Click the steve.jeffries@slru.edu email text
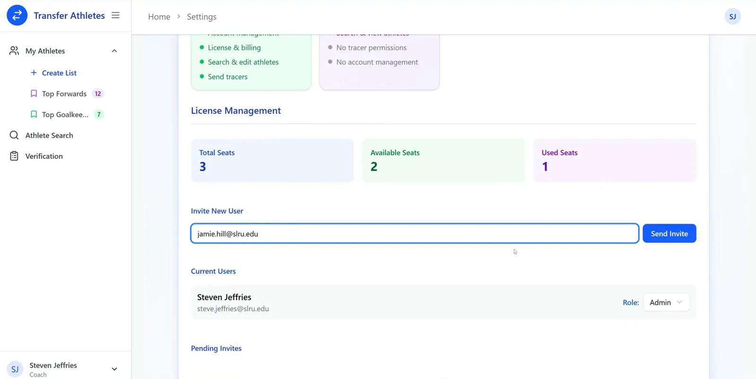 233,309
